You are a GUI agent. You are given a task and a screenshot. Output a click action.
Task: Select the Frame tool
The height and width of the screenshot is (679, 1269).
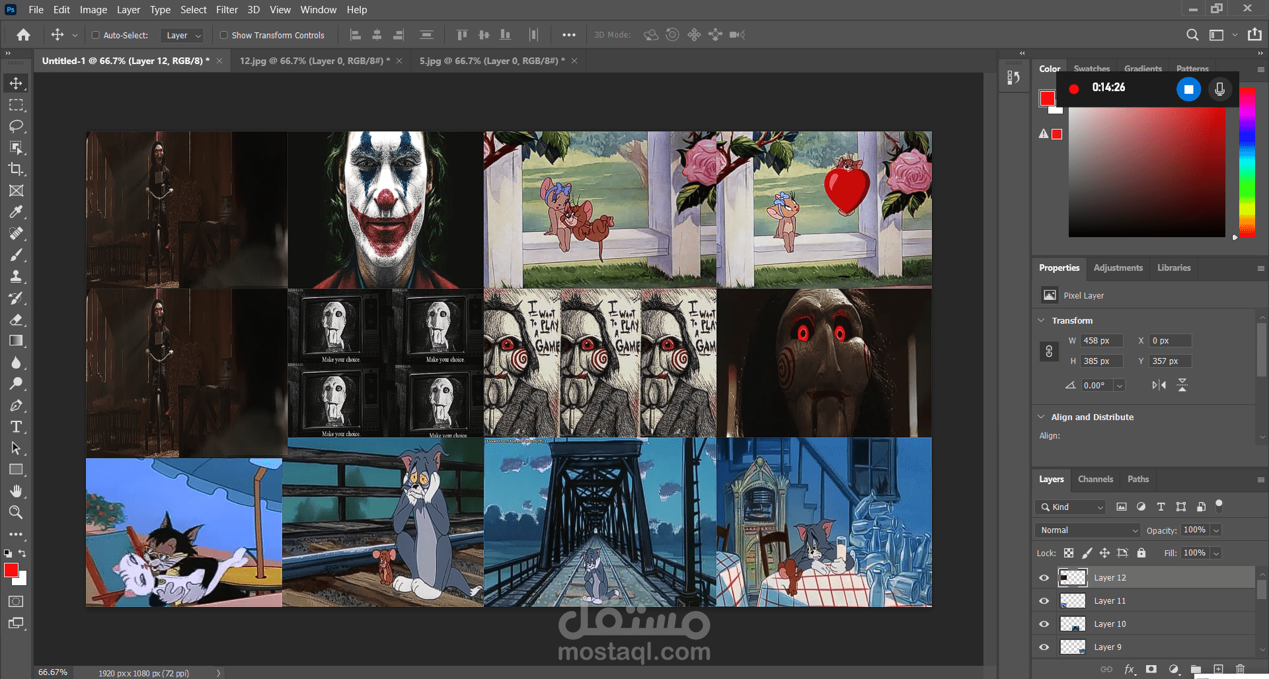16,191
